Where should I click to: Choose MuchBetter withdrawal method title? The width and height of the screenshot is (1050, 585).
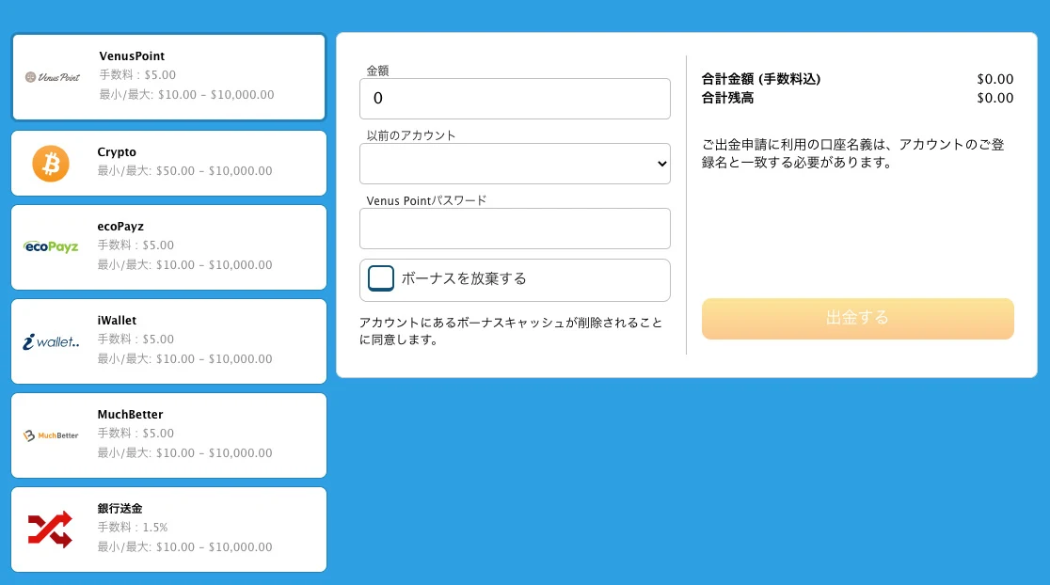click(x=130, y=415)
